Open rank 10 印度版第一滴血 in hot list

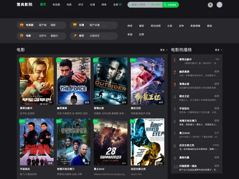click(x=197, y=168)
